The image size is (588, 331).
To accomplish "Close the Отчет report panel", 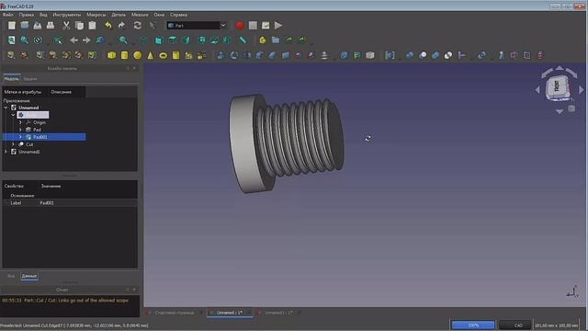I will click(134, 290).
